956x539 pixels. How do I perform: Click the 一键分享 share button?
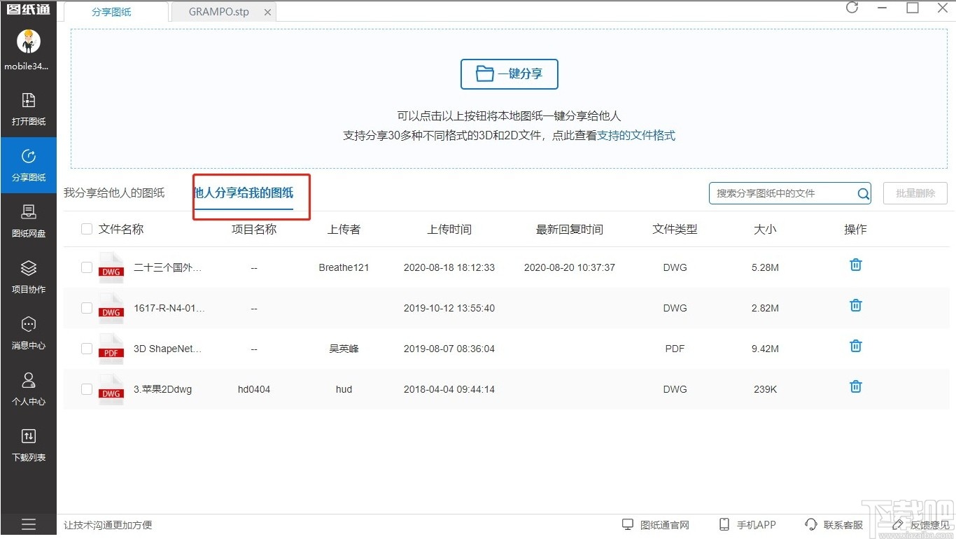pyautogui.click(x=509, y=73)
